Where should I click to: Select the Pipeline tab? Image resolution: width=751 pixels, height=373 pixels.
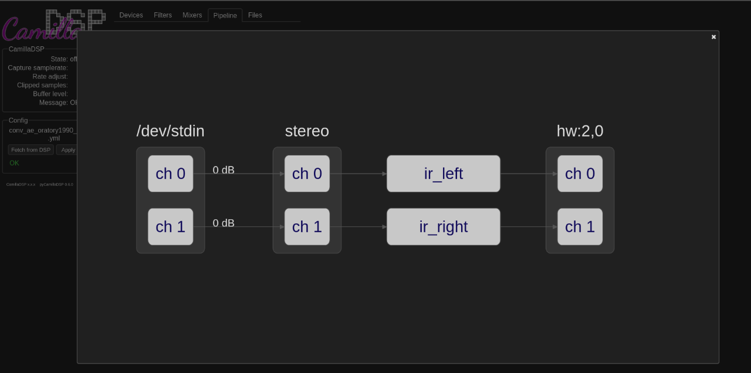(x=225, y=15)
